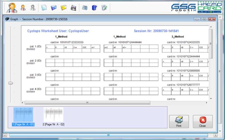Click the worksheet vertical scrollbar thumb
Image resolution: width=225 pixels, height=140 pixels.
click(x=211, y=44)
